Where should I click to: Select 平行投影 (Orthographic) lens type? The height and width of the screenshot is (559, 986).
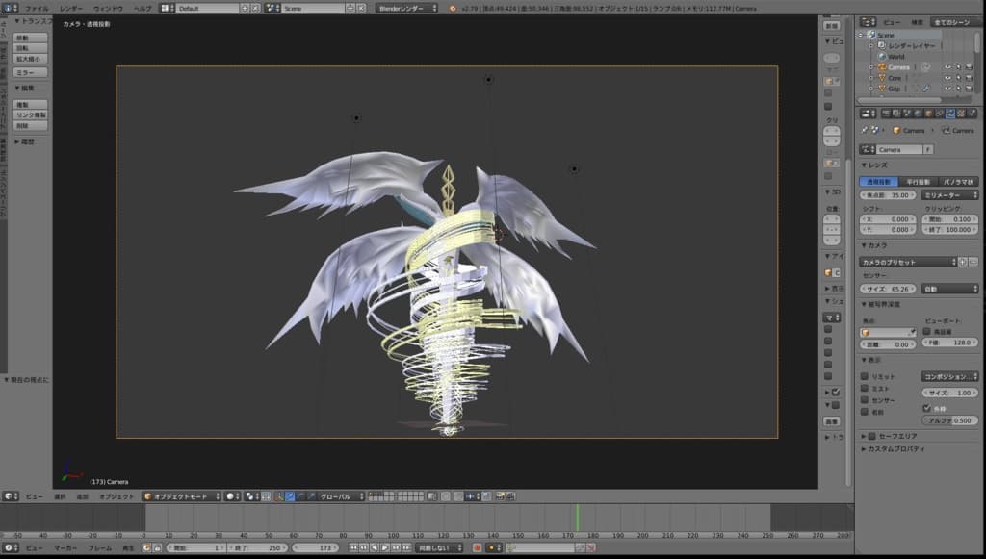(919, 181)
